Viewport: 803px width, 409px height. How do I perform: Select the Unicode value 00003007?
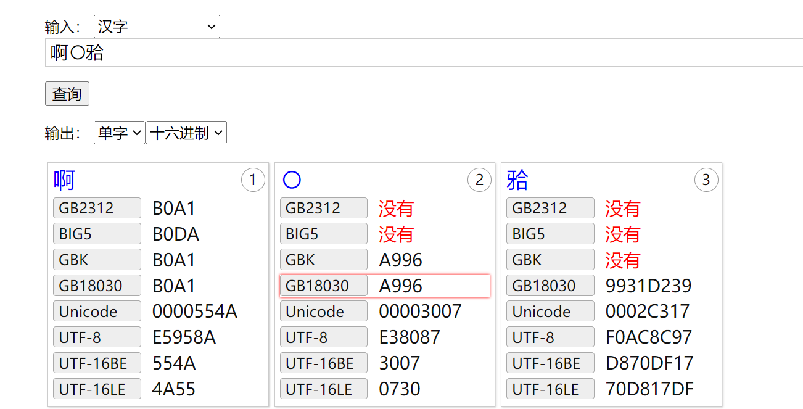tap(421, 312)
